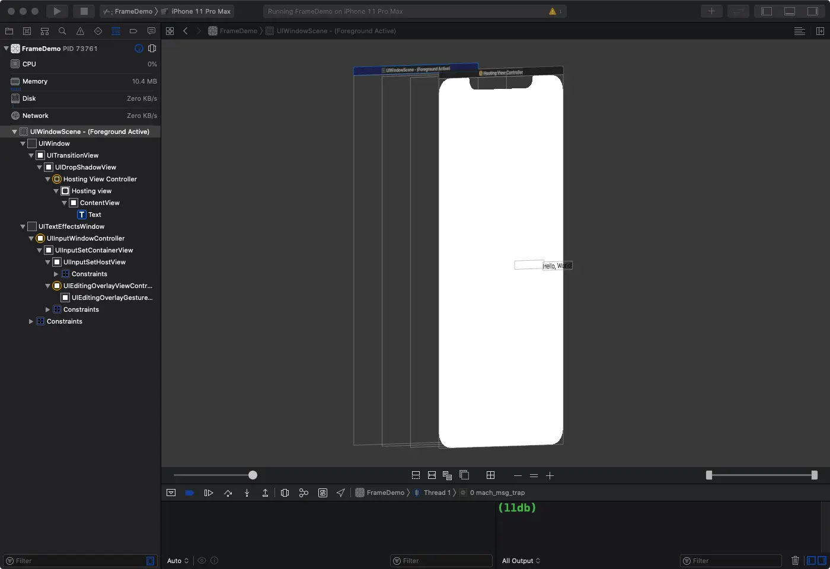Open the related items grid menu
This screenshot has width=830, height=569.
click(x=170, y=31)
